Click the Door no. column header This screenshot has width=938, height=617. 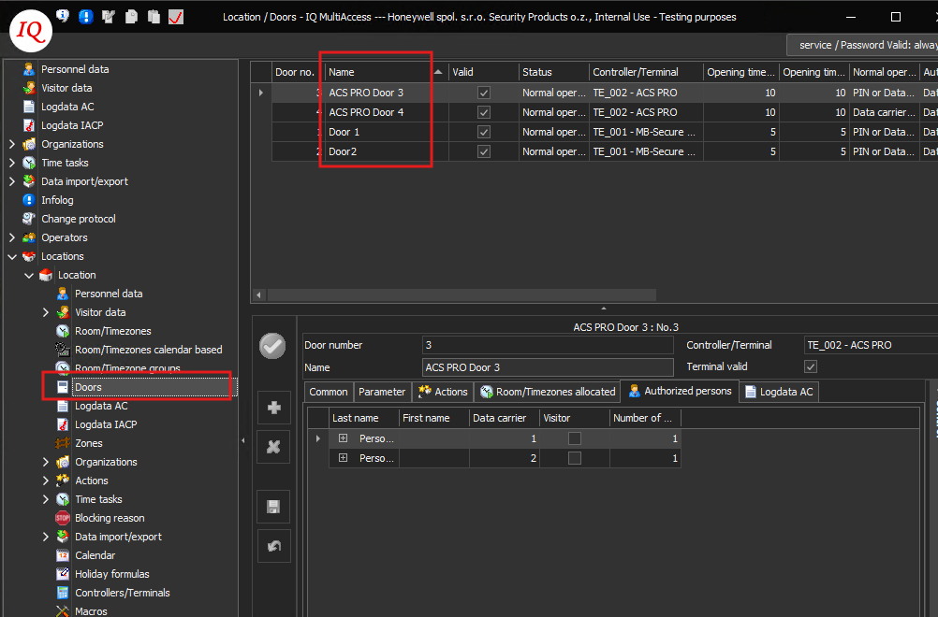coord(298,72)
